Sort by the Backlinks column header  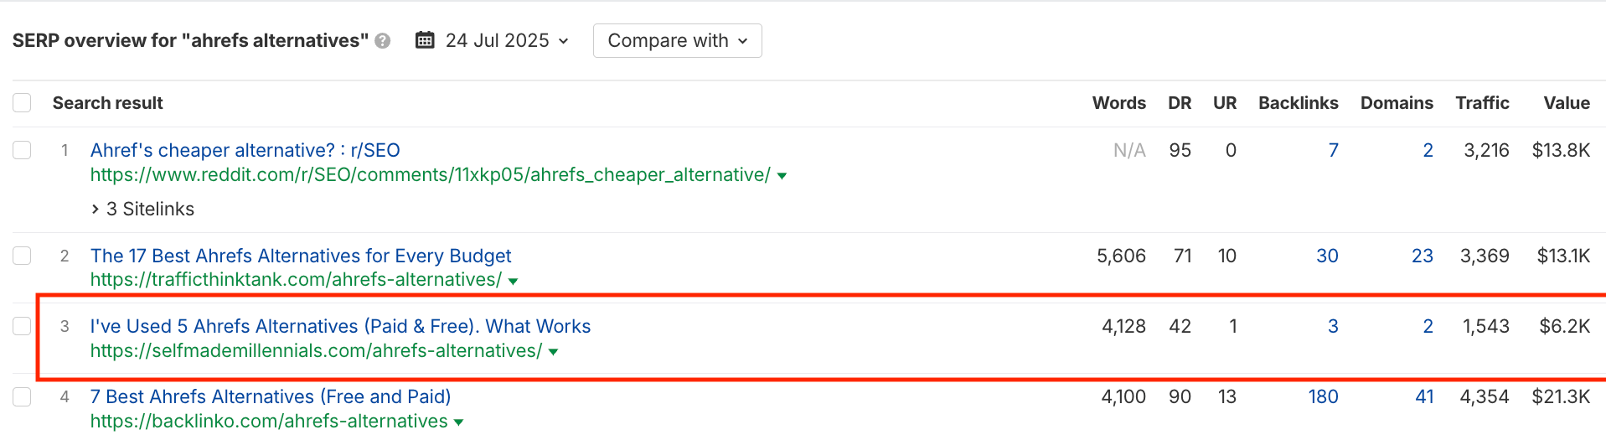pyautogui.click(x=1299, y=103)
